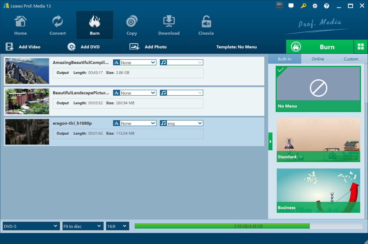The width and height of the screenshot is (368, 244).
Task: Expand the DVD-5 disc type dropdown
Action: 31,226
